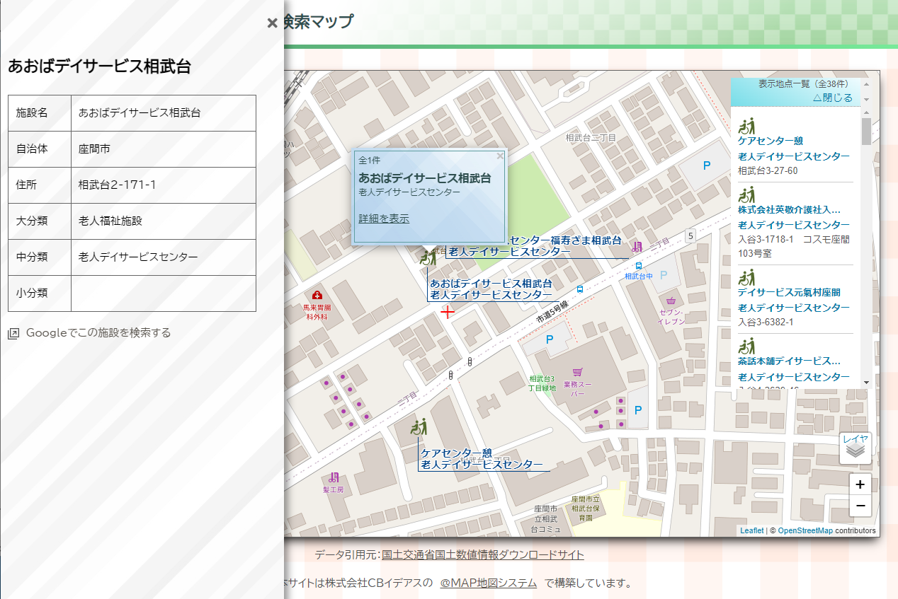The width and height of the screenshot is (898, 599).
Task: Close the facility detail side panel
Action: pos(272,23)
